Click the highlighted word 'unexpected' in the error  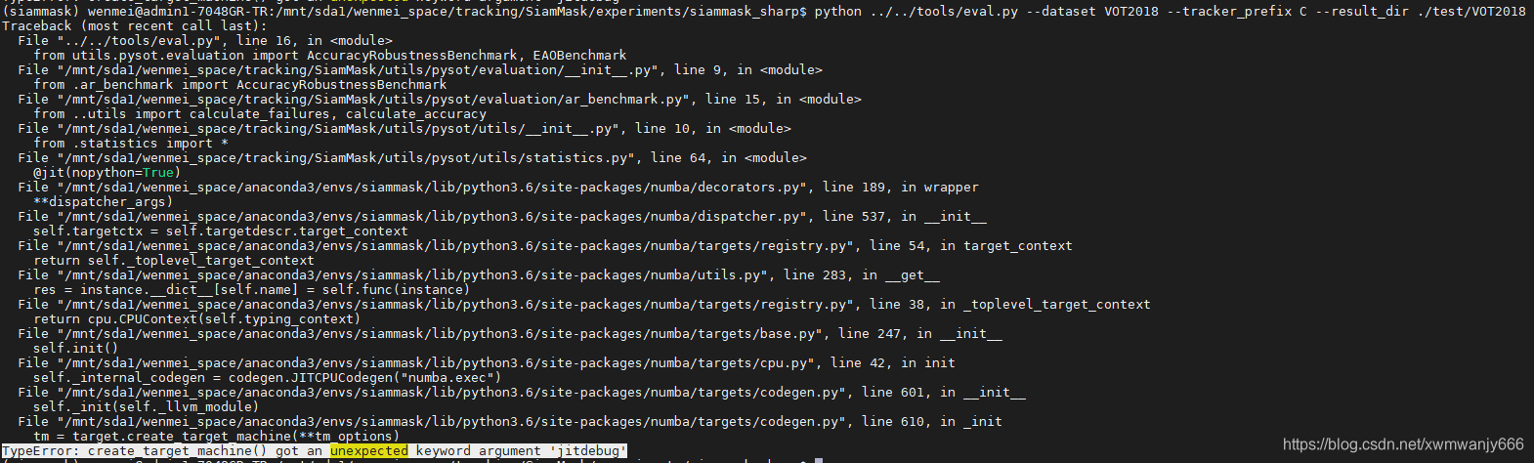[369, 450]
